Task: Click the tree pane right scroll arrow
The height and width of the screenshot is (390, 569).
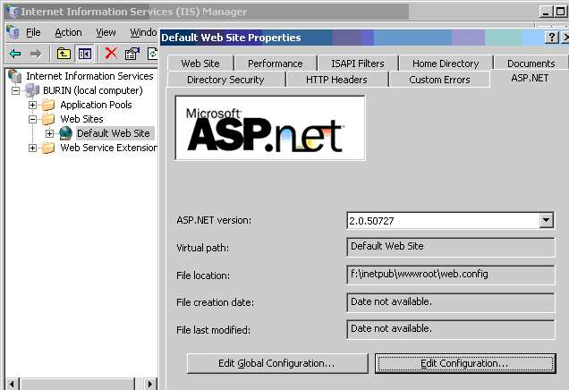Action: (x=150, y=384)
